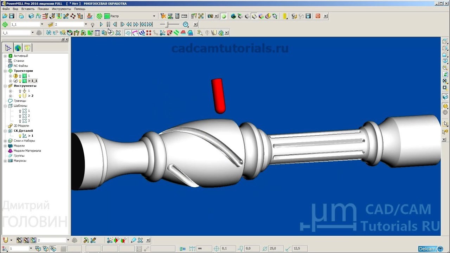Jump to end of simulation

150,24
